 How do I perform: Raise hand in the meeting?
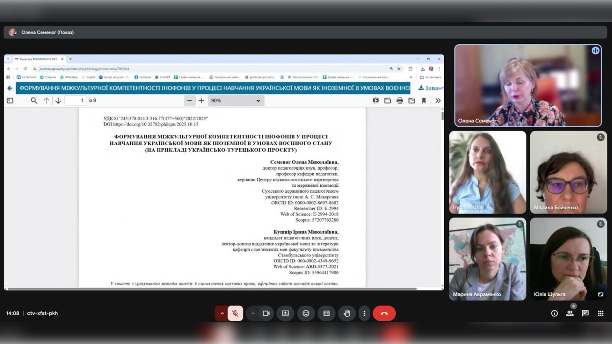tap(347, 313)
